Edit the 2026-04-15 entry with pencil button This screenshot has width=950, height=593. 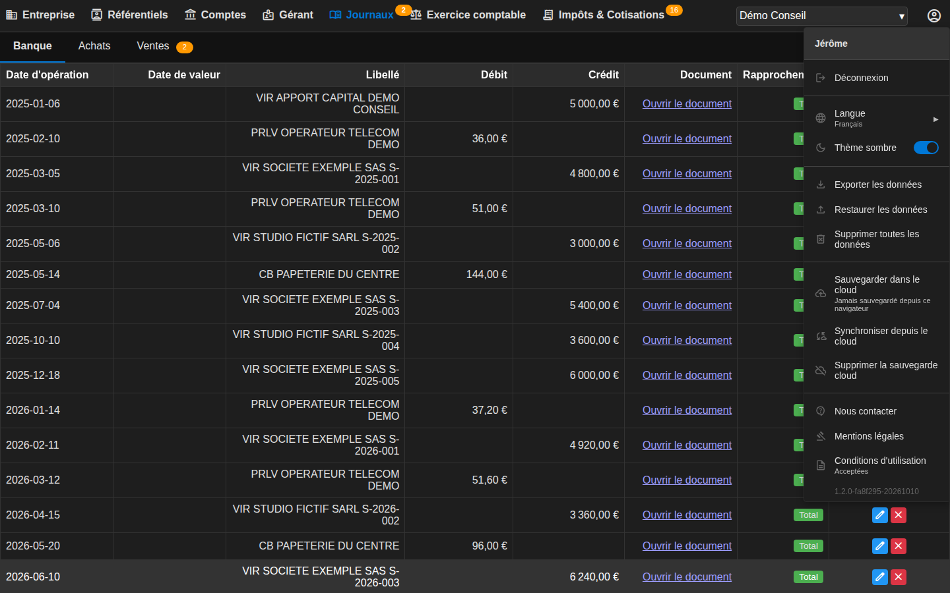880,515
